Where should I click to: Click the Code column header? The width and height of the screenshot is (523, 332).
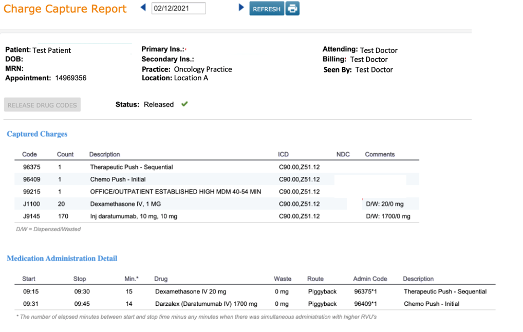[x=30, y=154]
